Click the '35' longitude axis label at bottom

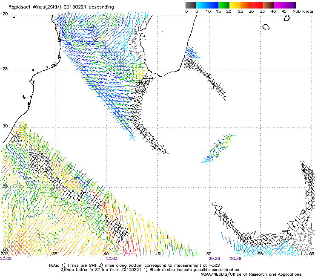point(55,254)
